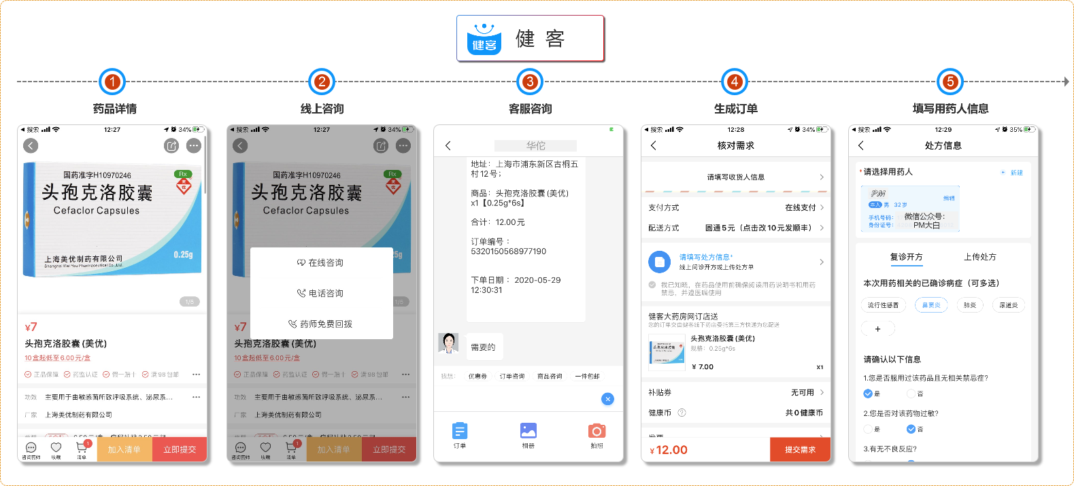Click 10盒起低至6.00元/盒 on the 药品详情 screen
This screenshot has height=486, width=1074.
coord(58,358)
